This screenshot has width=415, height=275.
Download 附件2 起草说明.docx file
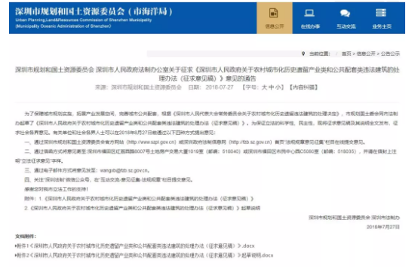tap(144, 255)
